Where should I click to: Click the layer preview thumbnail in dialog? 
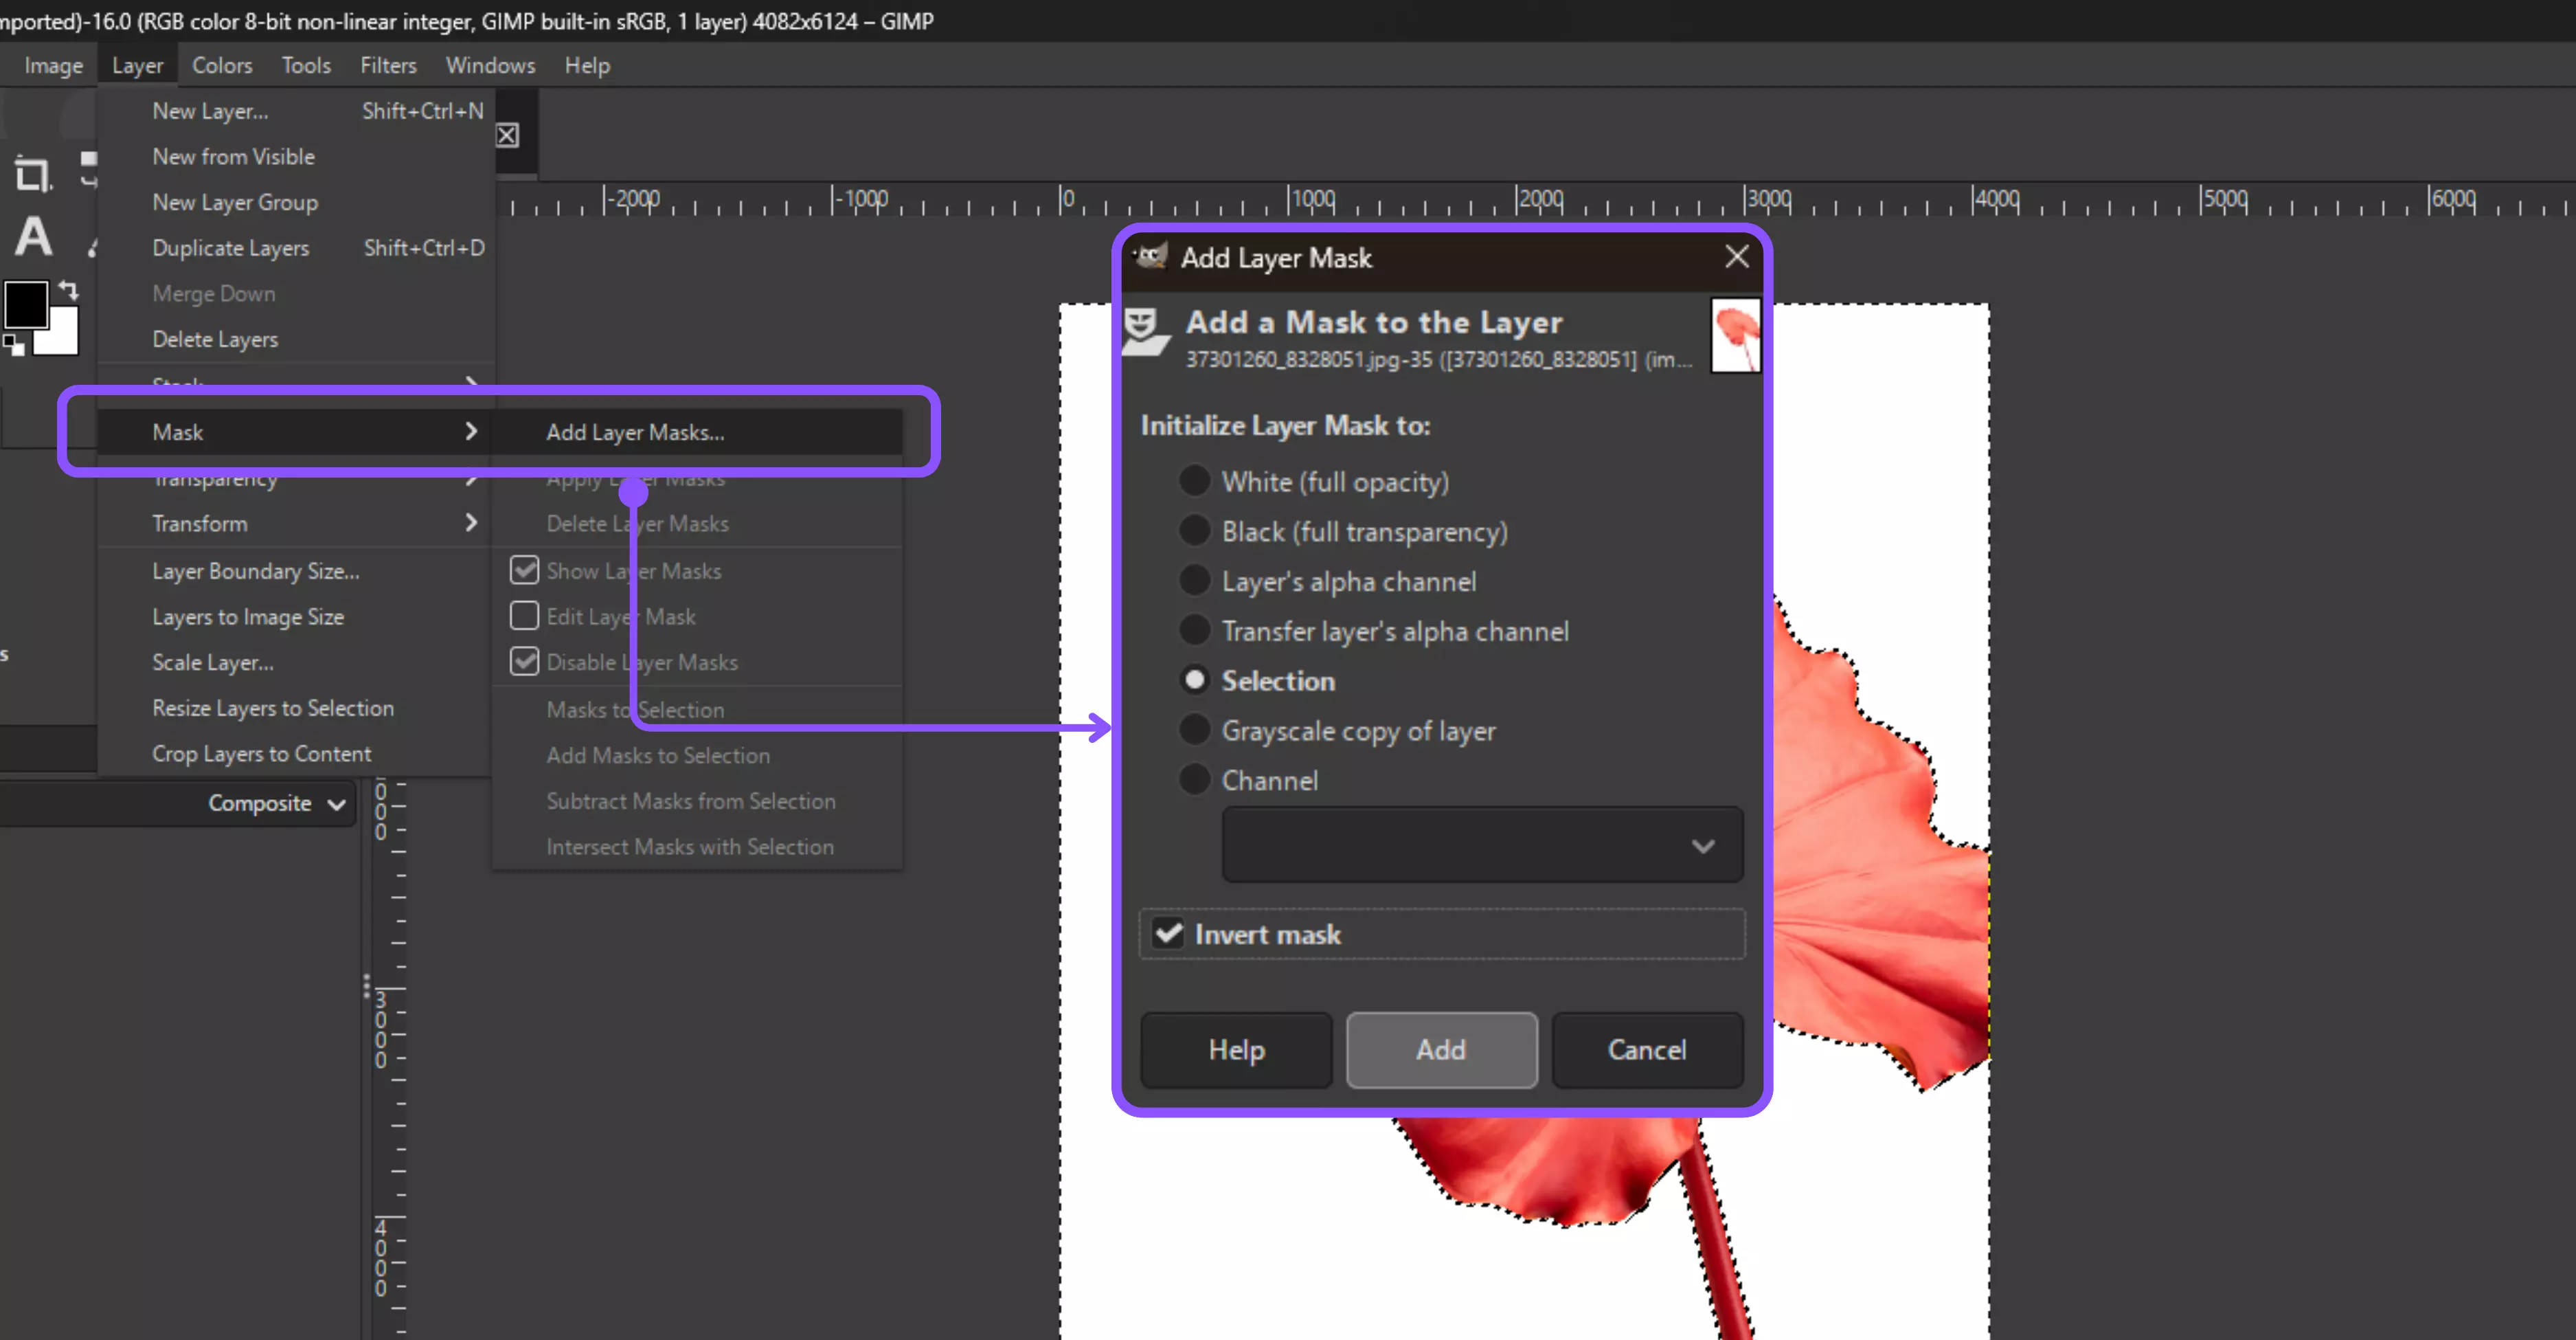[1735, 335]
